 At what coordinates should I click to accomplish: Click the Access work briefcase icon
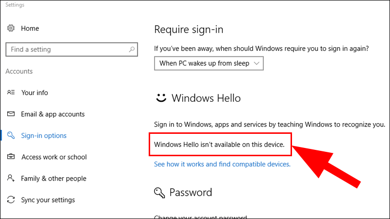point(11,157)
